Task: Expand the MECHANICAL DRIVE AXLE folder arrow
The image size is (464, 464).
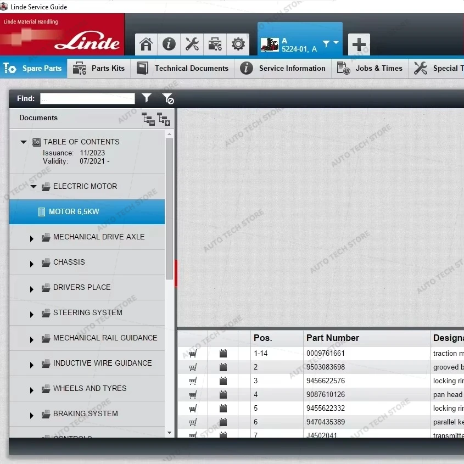Action: (x=32, y=238)
